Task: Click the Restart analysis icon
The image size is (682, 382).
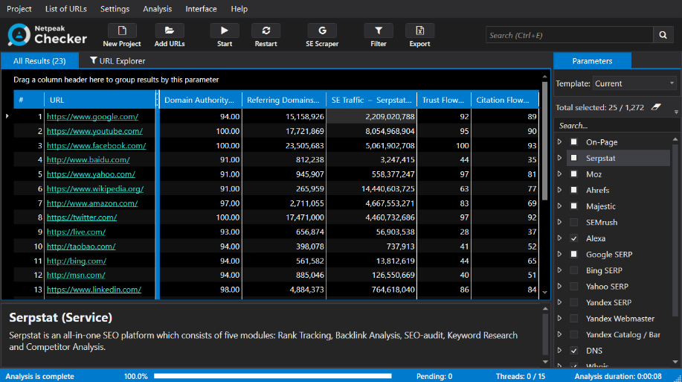Action: pos(266,31)
